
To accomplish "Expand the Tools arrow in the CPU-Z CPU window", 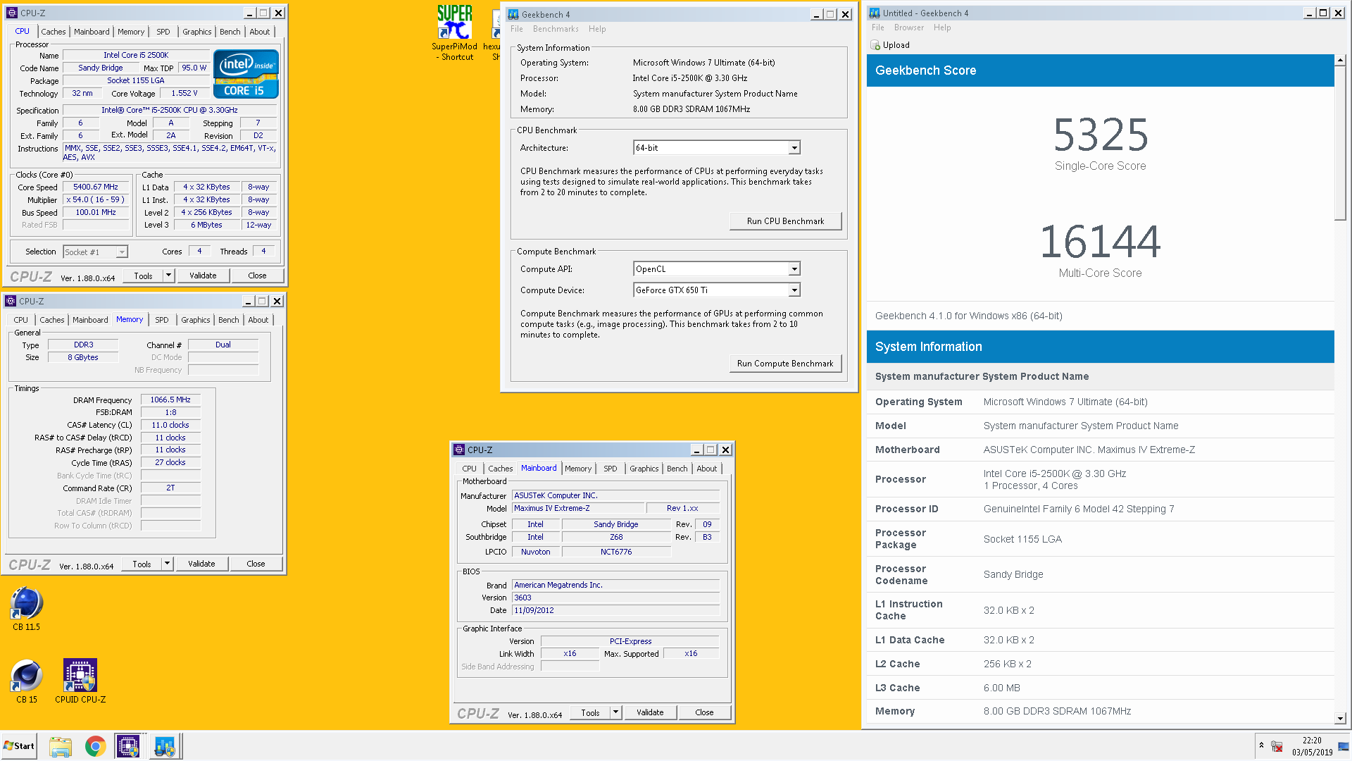I will 168,276.
